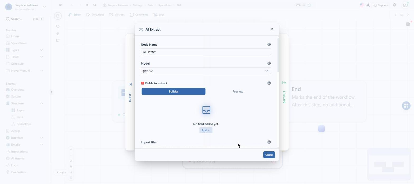The image size is (414, 184).
Task: Open the Model dropdown gpt-5.2
Action: pyautogui.click(x=206, y=71)
